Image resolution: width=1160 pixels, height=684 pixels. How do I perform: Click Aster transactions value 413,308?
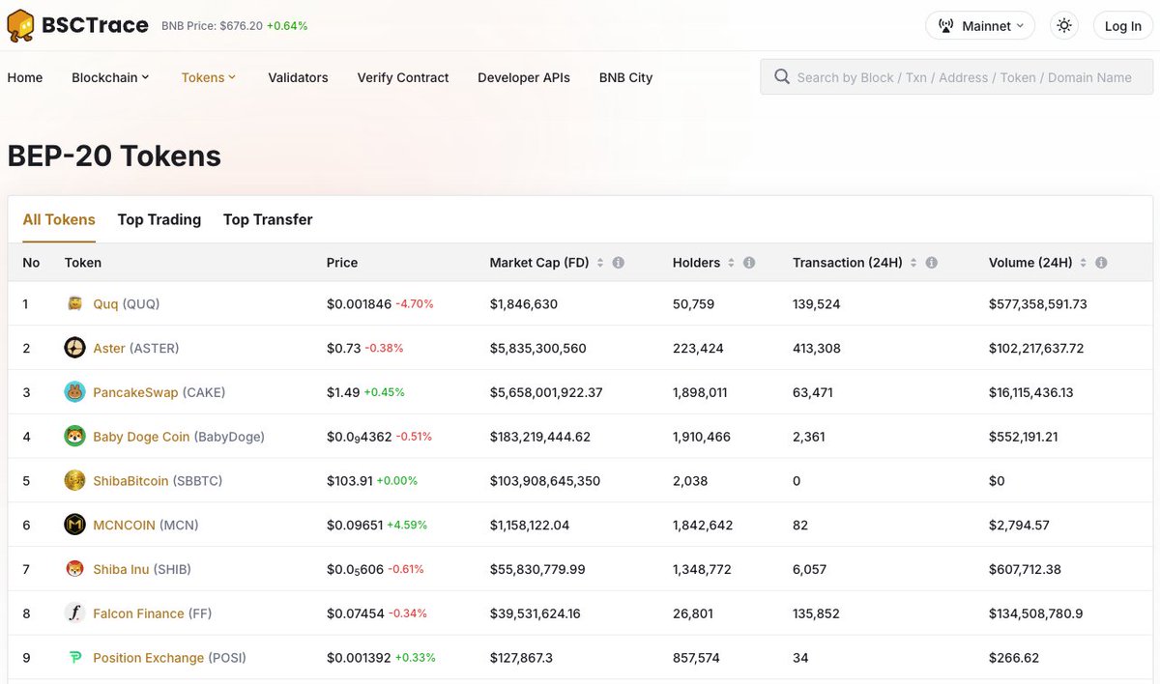click(x=817, y=348)
